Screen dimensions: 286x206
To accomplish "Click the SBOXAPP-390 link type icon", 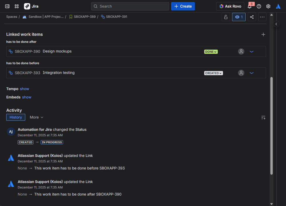I will point(11,52).
